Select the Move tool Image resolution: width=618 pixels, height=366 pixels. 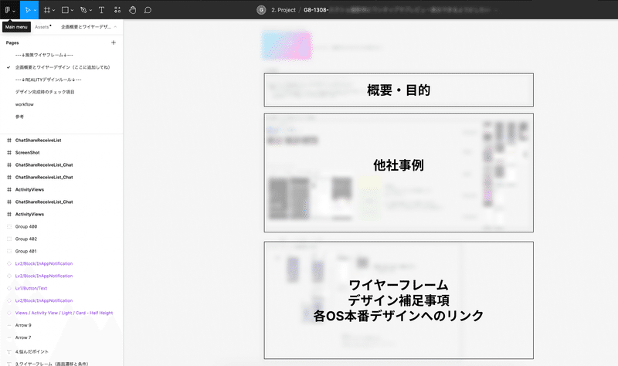point(28,10)
